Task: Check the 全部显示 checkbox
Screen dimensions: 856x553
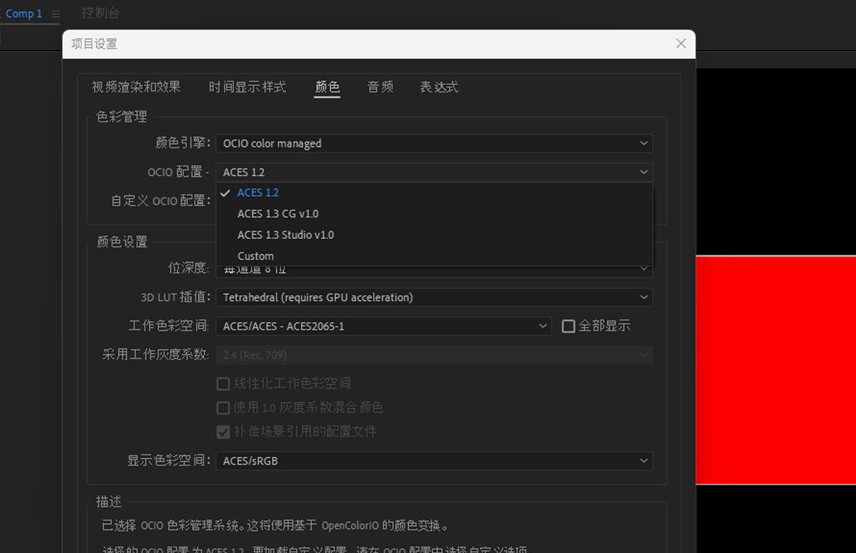Action: [569, 326]
